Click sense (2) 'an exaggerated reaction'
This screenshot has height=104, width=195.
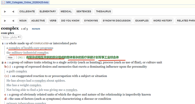point(59,76)
